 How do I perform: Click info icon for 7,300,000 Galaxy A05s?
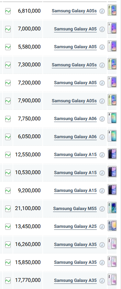pos(102,65)
